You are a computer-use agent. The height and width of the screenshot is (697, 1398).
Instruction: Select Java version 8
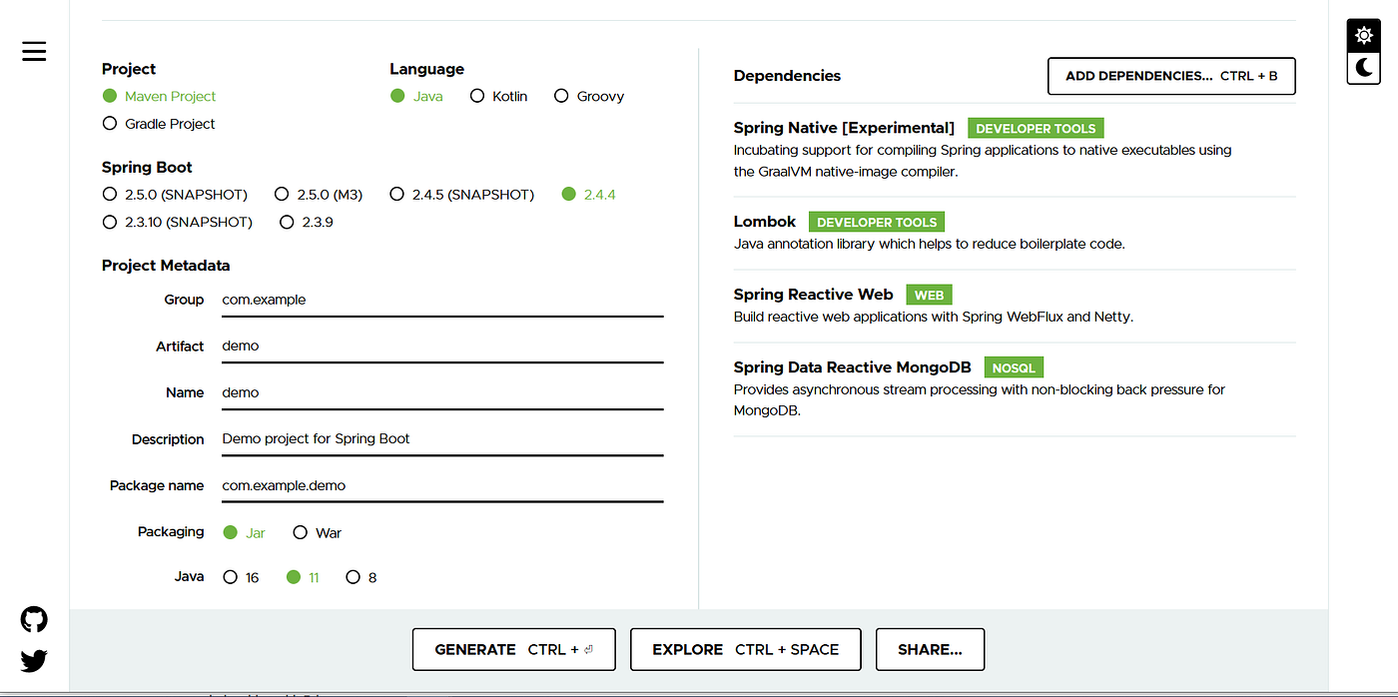[x=360, y=577]
